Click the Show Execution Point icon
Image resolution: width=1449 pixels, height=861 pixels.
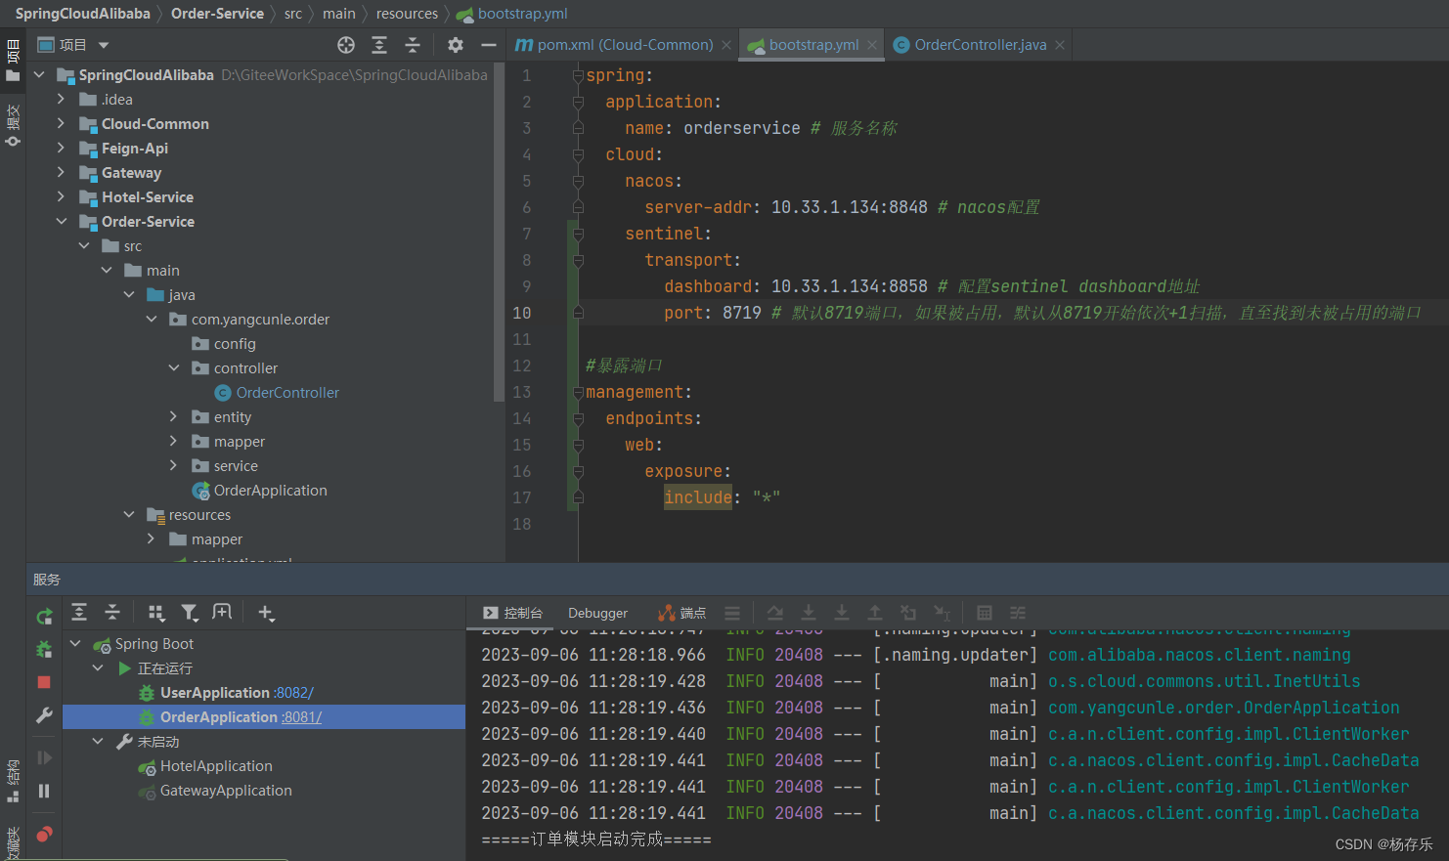(x=732, y=613)
